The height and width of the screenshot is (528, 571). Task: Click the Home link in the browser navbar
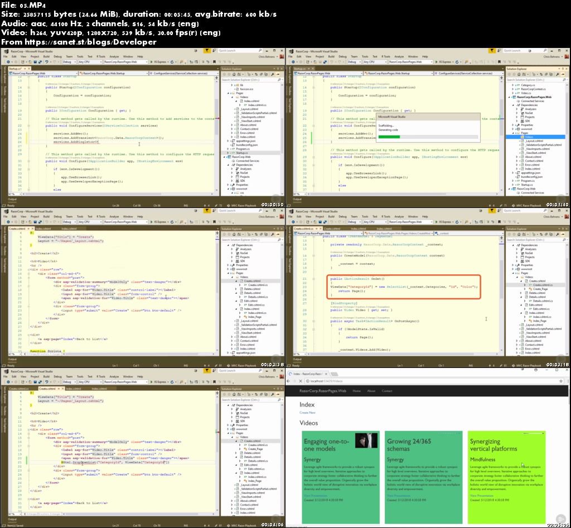tap(356, 391)
